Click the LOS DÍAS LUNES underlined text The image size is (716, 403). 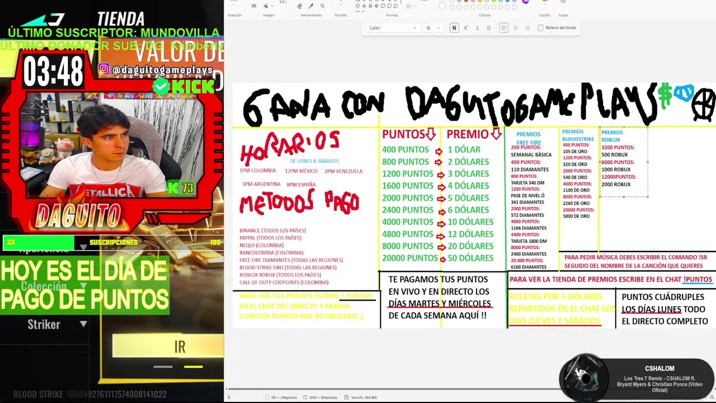tap(651, 309)
